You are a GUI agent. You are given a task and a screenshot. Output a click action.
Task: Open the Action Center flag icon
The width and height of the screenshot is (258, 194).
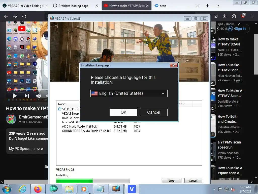point(220,189)
